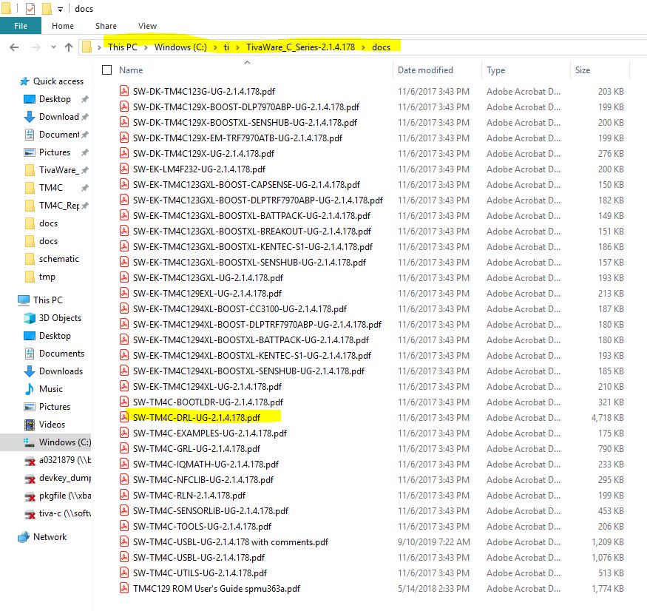Viewport: 647px width, 611px height.
Task: Open Downloads under This PC
Action: click(x=61, y=371)
